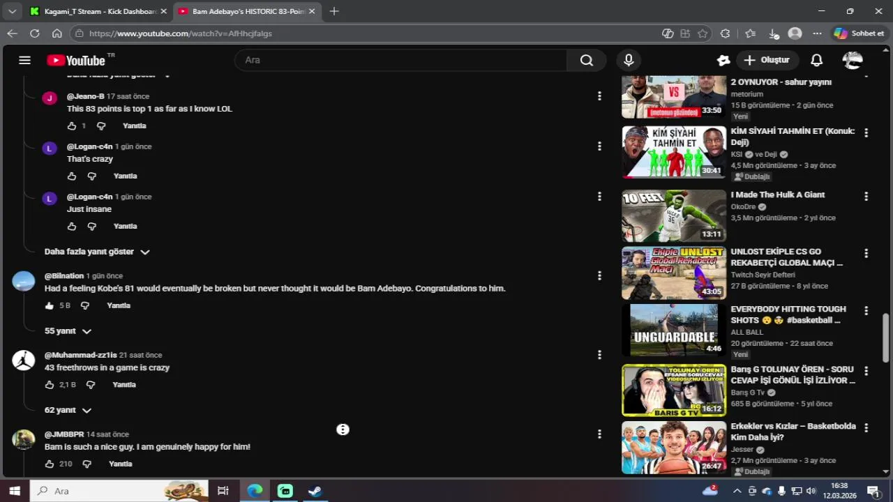The width and height of the screenshot is (893, 502).
Task: Open I Made The Hulk A Giant thumbnail
Action: pyautogui.click(x=674, y=215)
